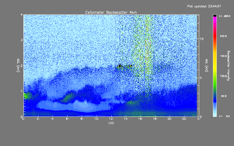Select the 'UTC' x-axis label

[x=111, y=123]
